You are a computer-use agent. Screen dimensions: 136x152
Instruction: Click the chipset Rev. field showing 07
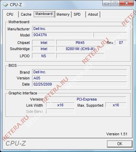121,43
